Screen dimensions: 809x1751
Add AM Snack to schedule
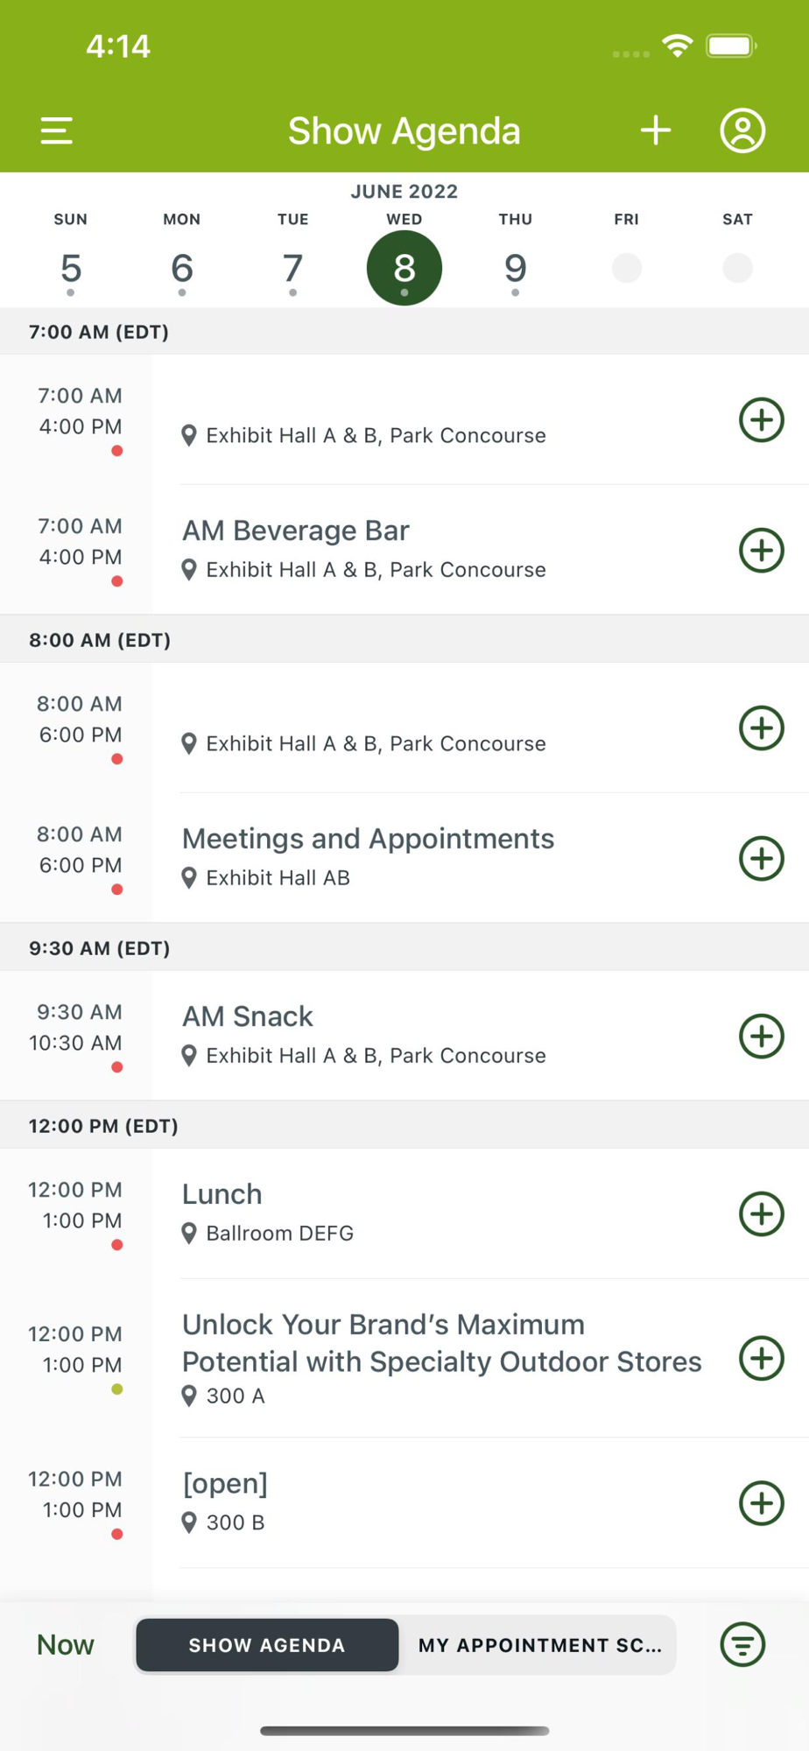(x=761, y=1037)
